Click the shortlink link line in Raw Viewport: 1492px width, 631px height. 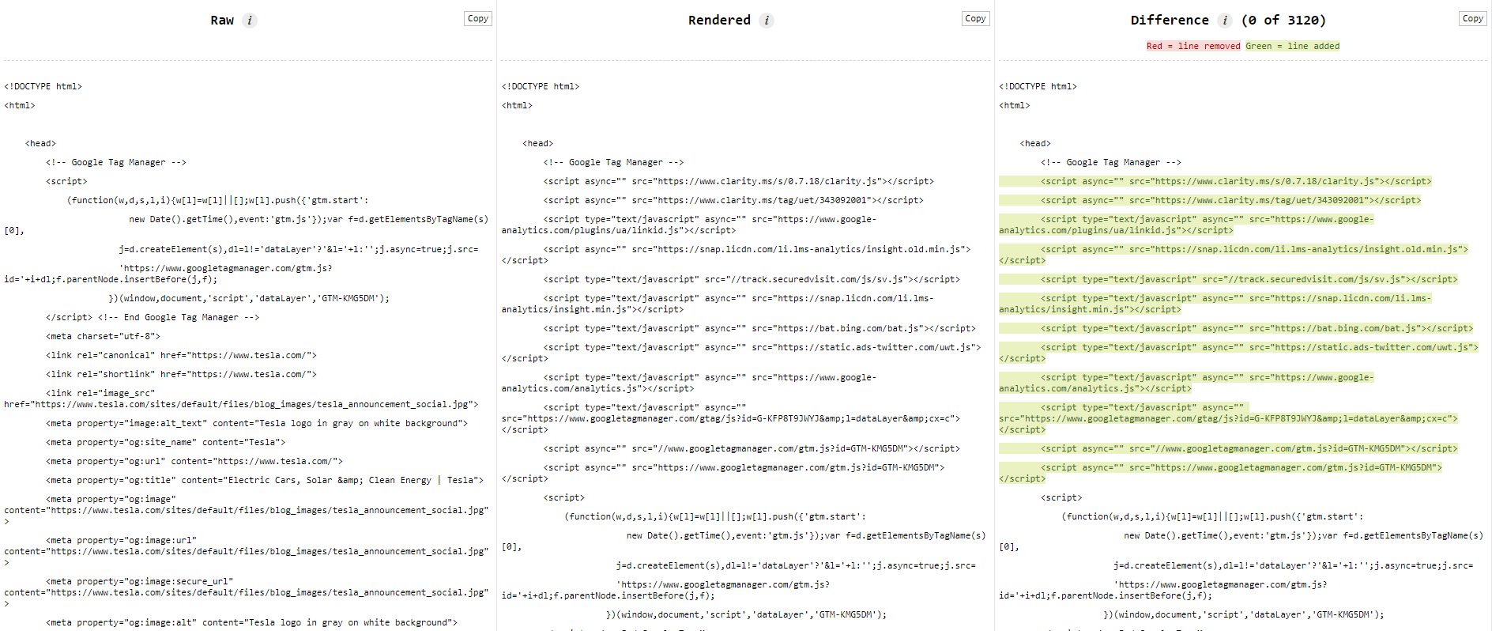click(x=181, y=374)
